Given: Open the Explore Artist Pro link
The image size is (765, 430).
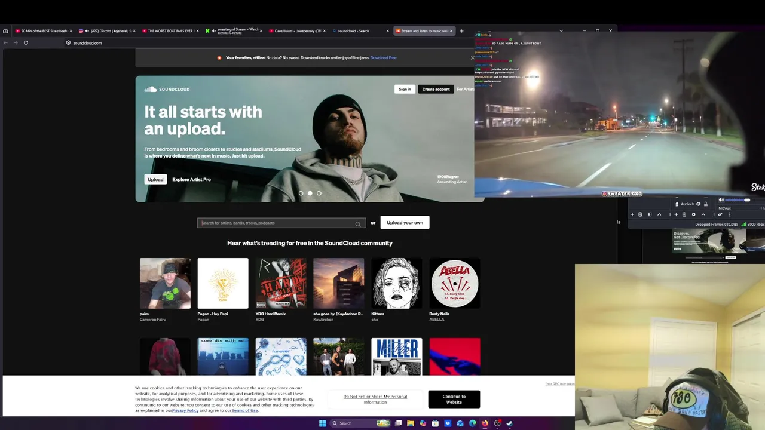Looking at the screenshot, I should point(191,179).
